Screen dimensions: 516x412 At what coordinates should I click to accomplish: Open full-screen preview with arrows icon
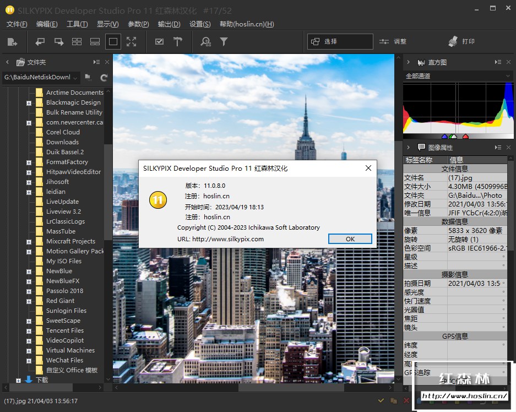131,42
